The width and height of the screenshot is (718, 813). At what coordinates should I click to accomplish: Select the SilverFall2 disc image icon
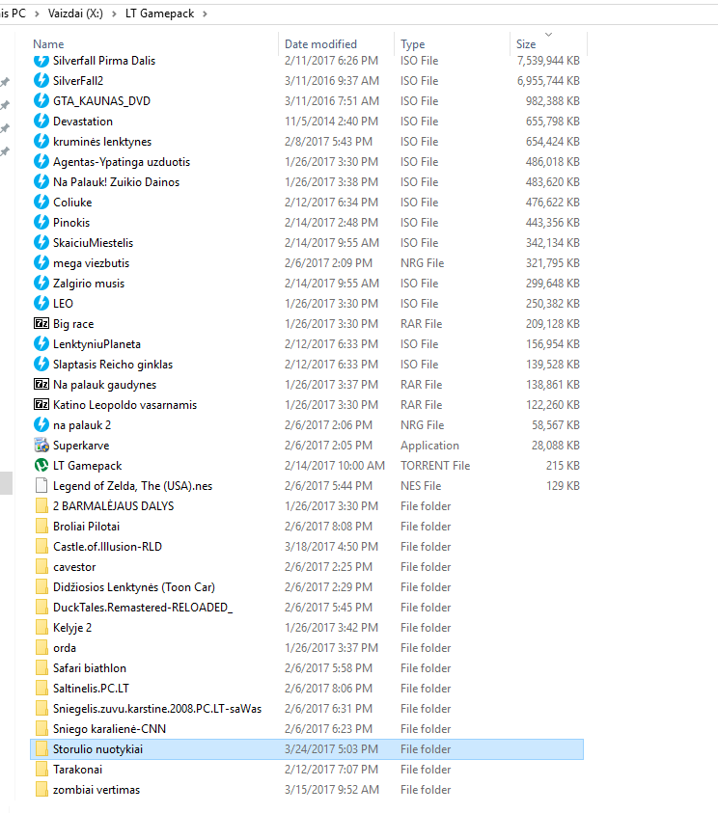point(41,81)
